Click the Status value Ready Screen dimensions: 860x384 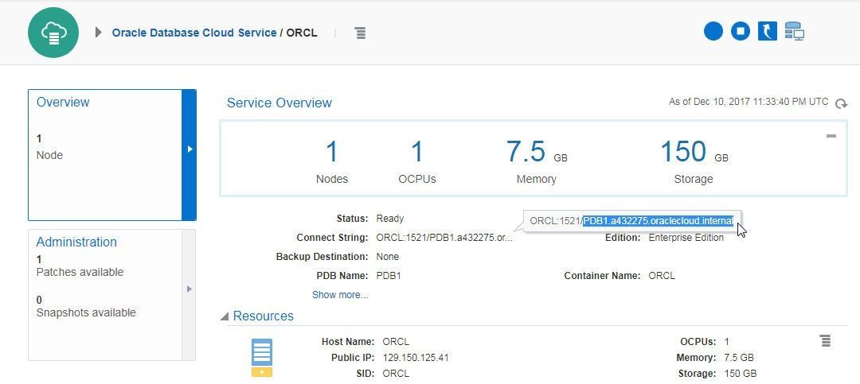[390, 219]
